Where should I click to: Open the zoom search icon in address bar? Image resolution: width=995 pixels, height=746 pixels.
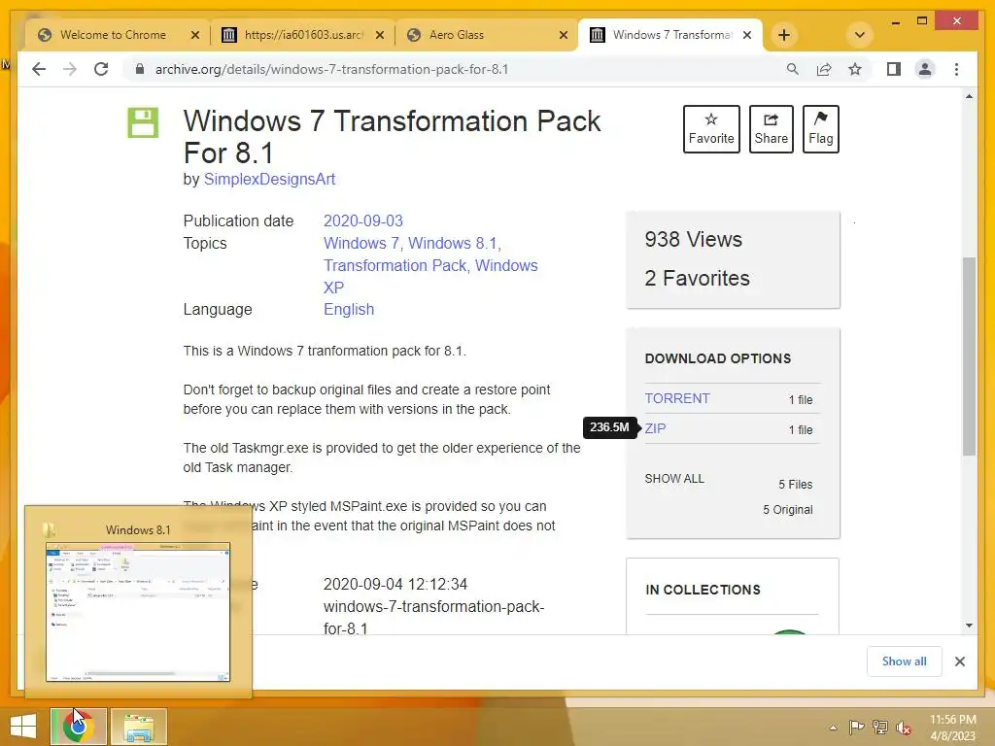[792, 69]
